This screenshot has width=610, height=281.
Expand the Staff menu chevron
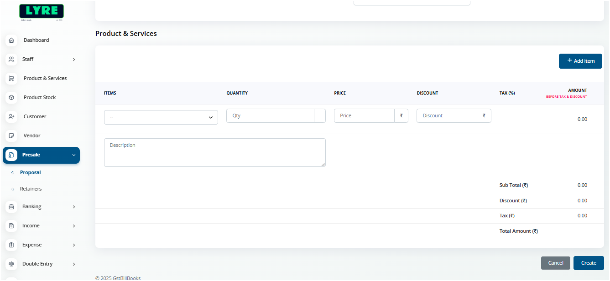[74, 59]
